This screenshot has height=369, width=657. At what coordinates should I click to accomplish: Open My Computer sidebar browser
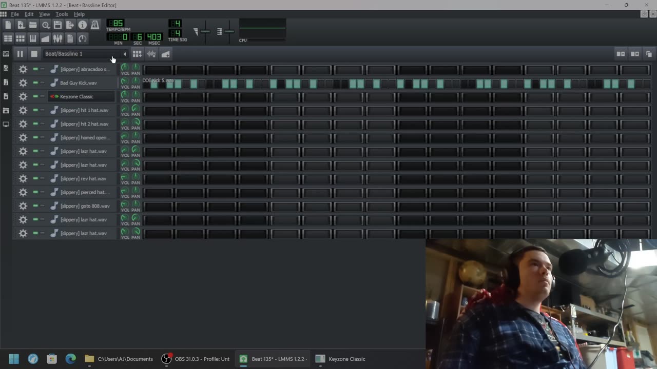[x=6, y=124]
